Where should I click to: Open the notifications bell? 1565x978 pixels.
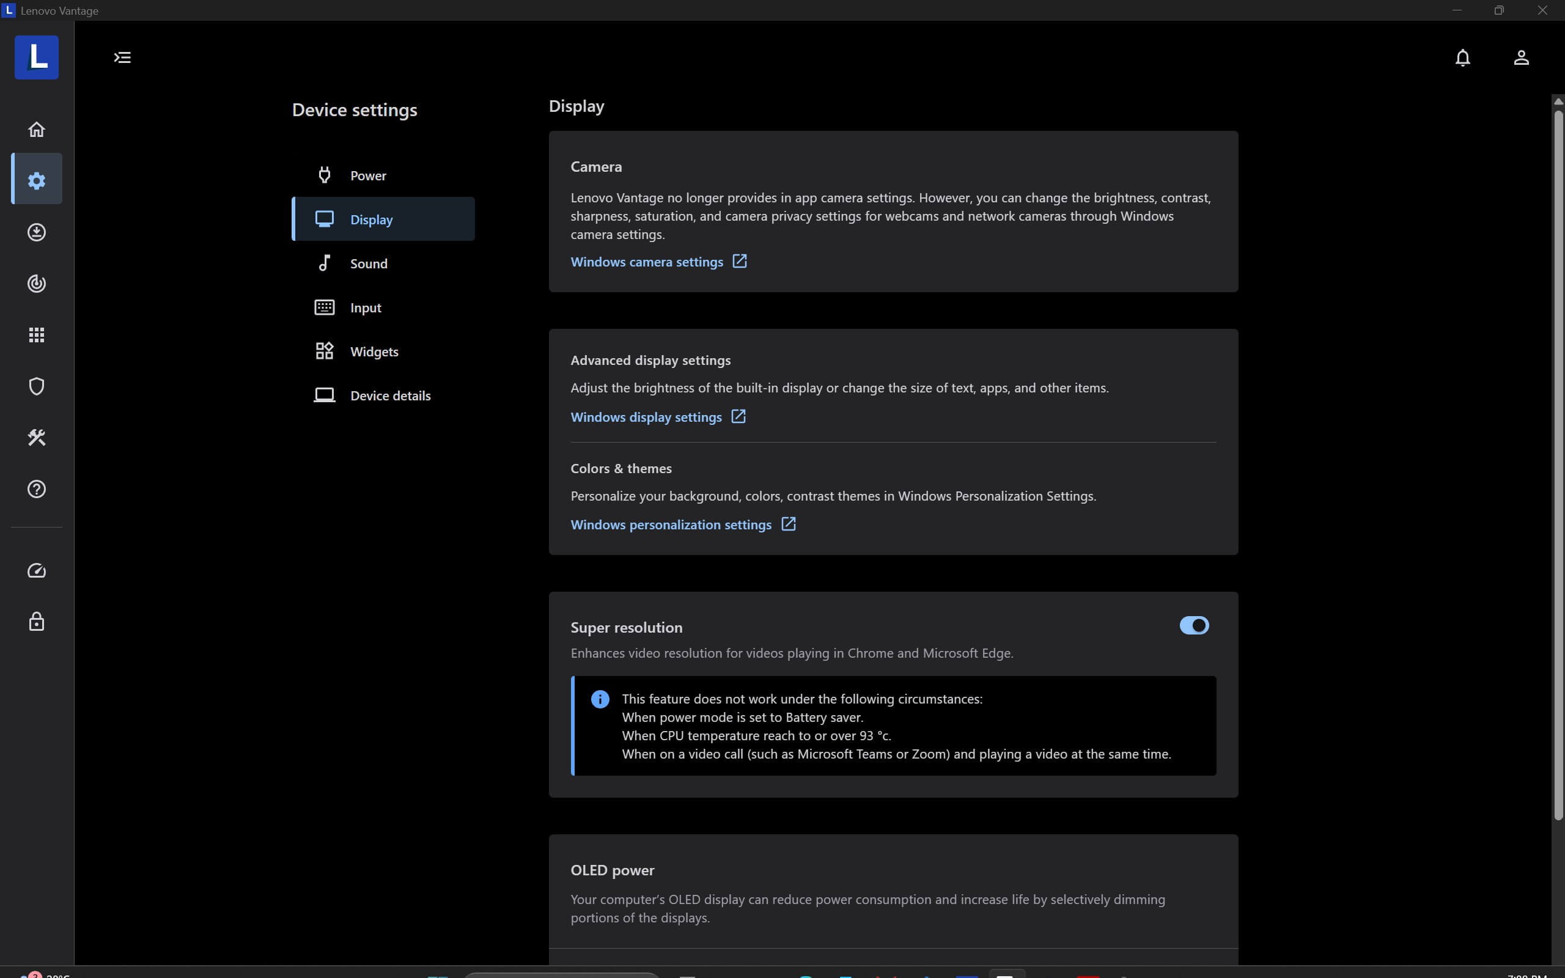[x=1462, y=57]
